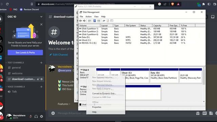Dismiss the Server Boosts banner

41,24
